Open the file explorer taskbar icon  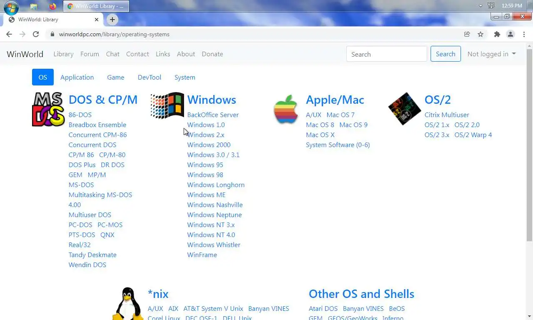34,6
